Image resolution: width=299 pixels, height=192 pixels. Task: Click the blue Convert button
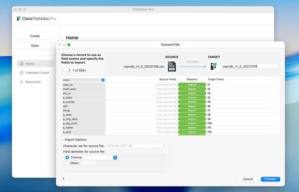pos(270,179)
